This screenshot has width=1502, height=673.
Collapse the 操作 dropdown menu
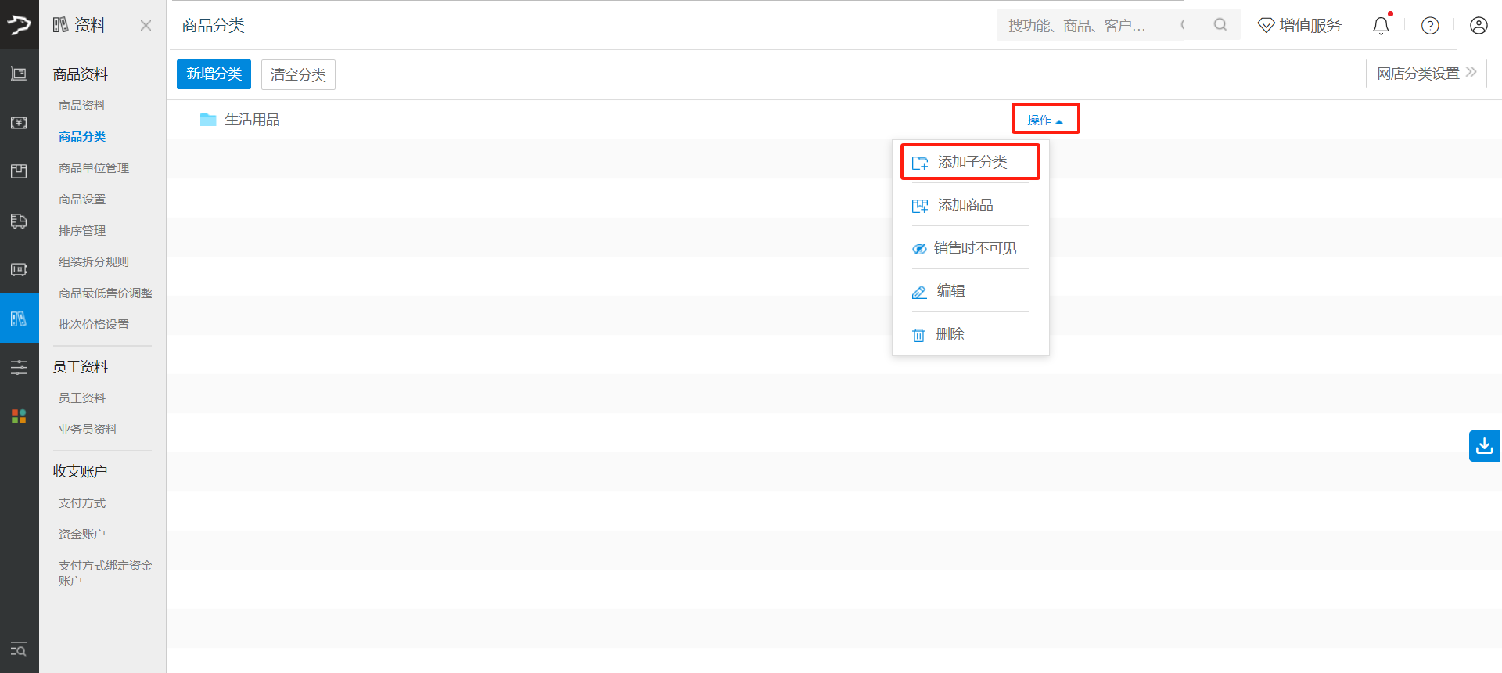1044,120
